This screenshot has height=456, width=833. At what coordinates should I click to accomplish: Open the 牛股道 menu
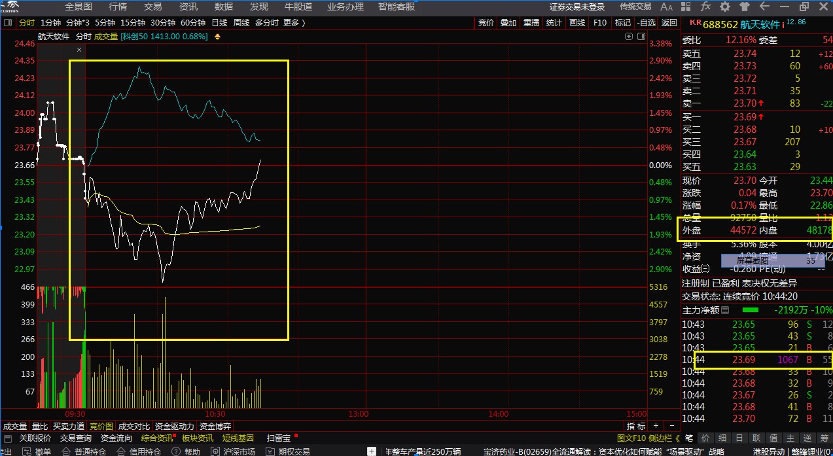click(298, 7)
